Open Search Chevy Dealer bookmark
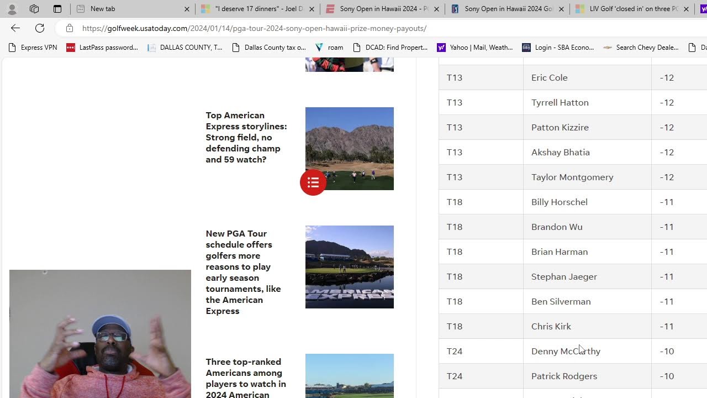This screenshot has height=398, width=707. coord(641,48)
